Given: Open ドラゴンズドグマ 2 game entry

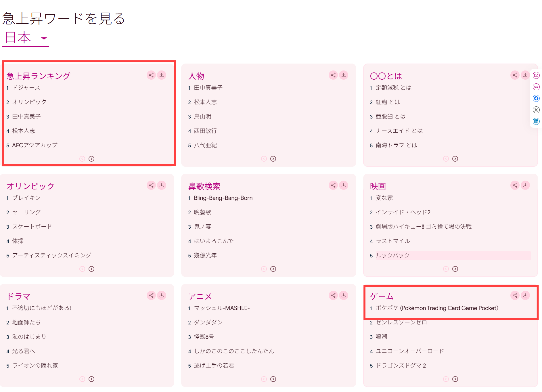Looking at the screenshot, I should click(x=401, y=366).
